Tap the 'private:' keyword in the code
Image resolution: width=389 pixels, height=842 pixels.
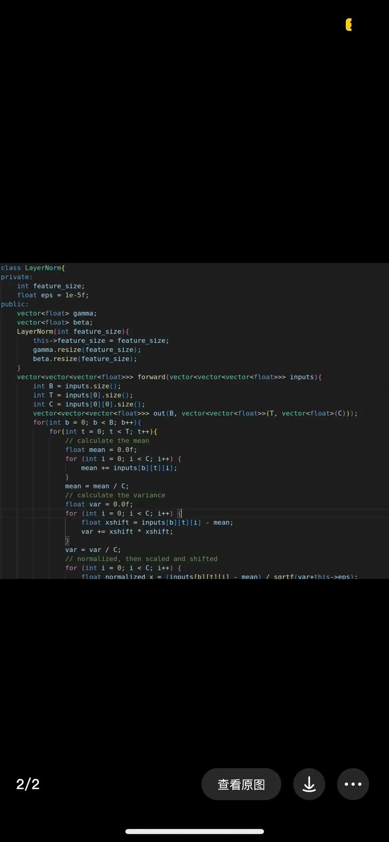pyautogui.click(x=17, y=277)
